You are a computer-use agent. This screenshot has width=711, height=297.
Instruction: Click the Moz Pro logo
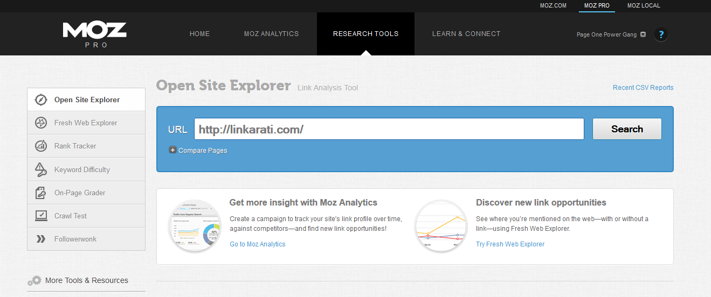(94, 34)
